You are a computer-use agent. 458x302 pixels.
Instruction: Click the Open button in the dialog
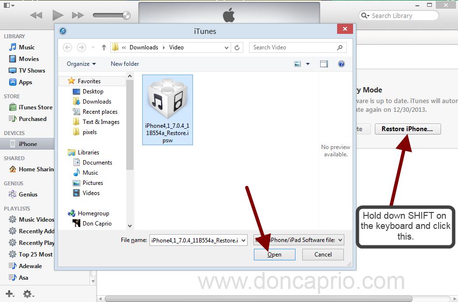(x=274, y=255)
